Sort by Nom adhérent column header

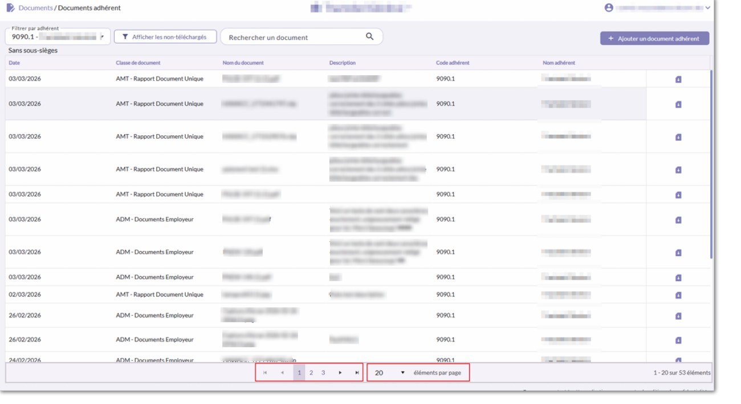coord(559,63)
